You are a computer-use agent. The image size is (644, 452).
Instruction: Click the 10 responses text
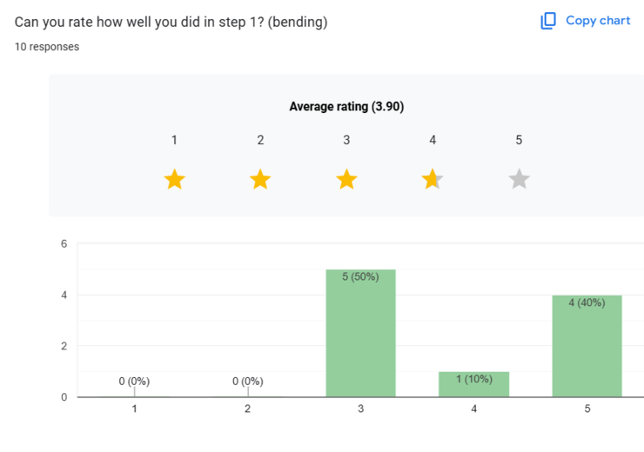pos(47,47)
